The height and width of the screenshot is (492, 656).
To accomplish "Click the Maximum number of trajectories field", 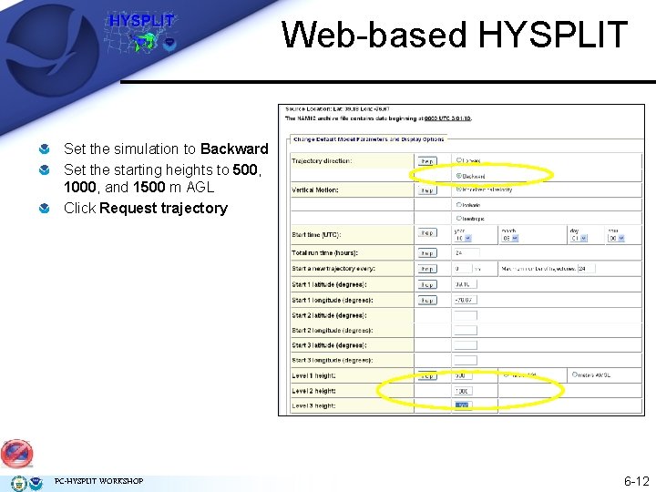I will coord(586,269).
